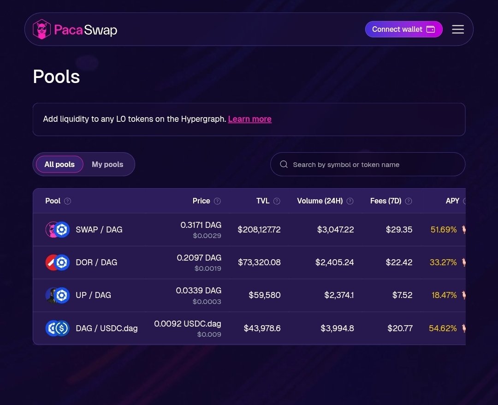This screenshot has width=498, height=405.
Task: Click the $3,047.22 volume value
Action: coord(335,229)
